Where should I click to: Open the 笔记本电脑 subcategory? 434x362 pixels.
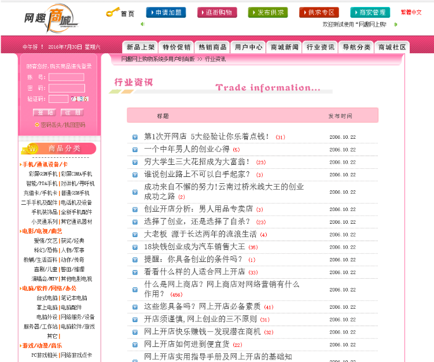point(74,298)
